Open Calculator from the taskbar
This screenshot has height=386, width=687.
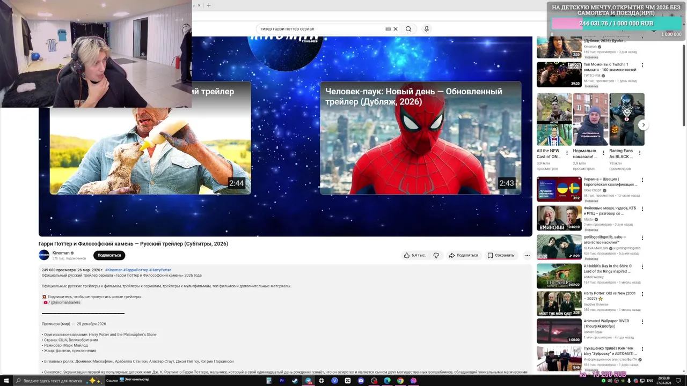[269, 381]
